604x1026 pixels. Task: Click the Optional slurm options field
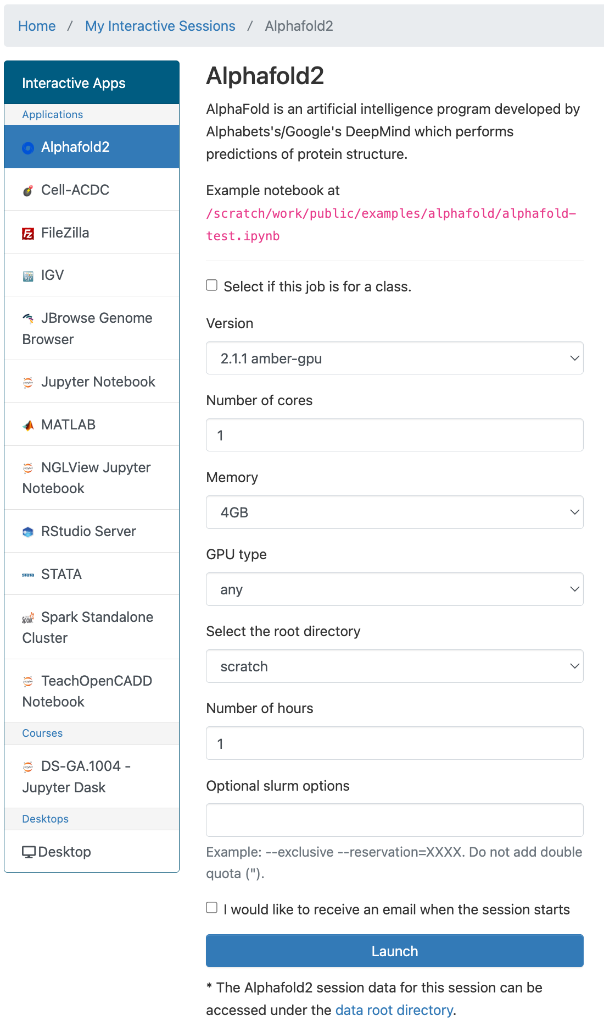tap(395, 820)
